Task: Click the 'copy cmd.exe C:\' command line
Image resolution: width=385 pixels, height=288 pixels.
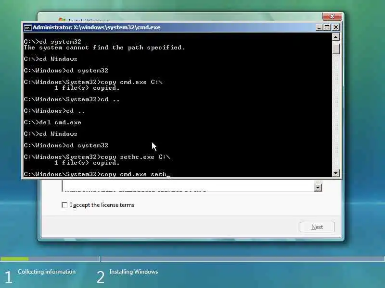Action: 93,82
